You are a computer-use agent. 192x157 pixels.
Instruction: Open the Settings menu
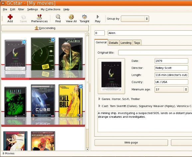pyautogui.click(x=33, y=9)
